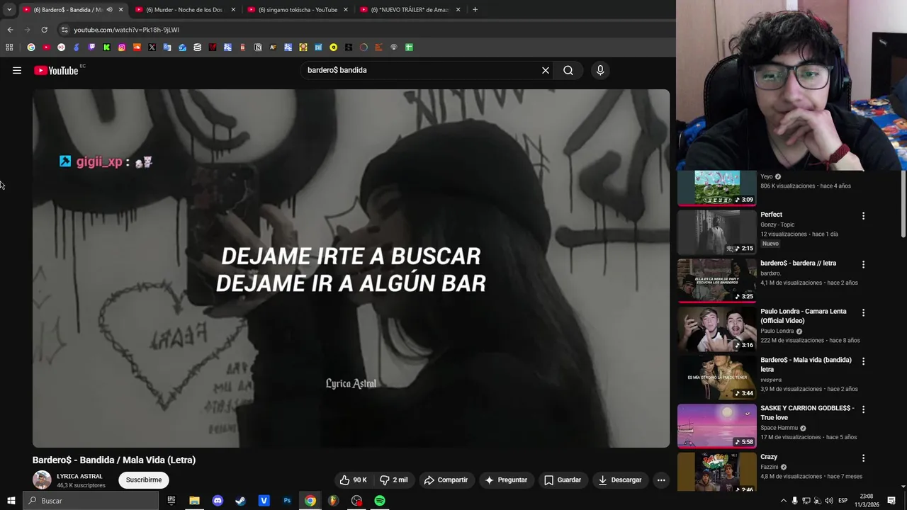Open options for Paulo Londra Camara Lenta
This screenshot has height=510, width=907.
[x=863, y=312]
